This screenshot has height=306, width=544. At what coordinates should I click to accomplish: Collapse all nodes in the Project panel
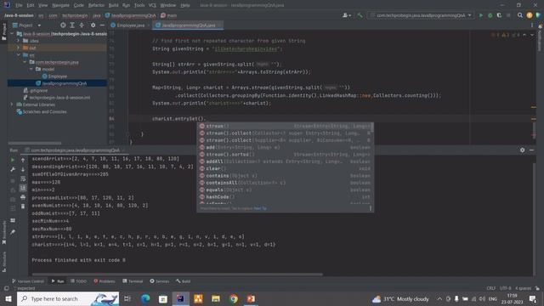coord(82,25)
